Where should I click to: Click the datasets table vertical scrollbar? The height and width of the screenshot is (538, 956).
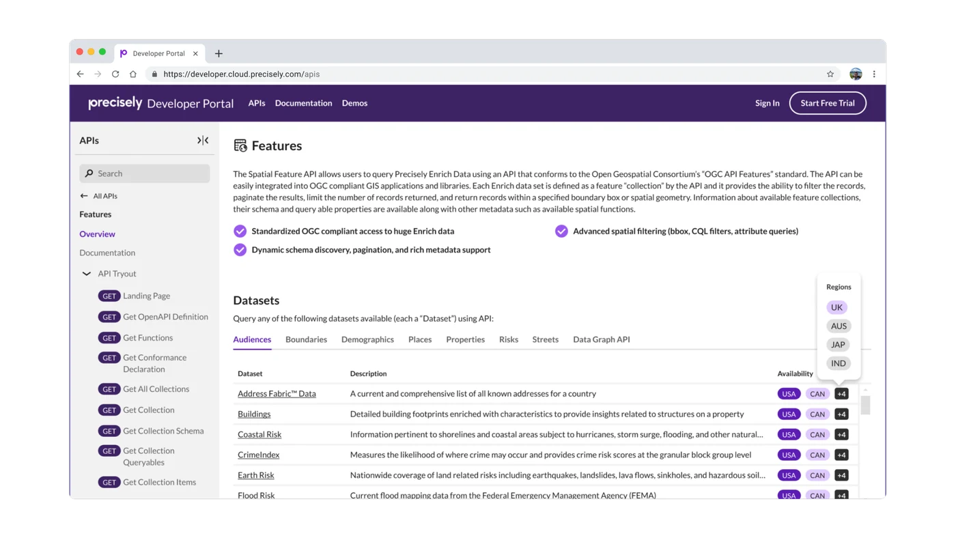coord(865,406)
